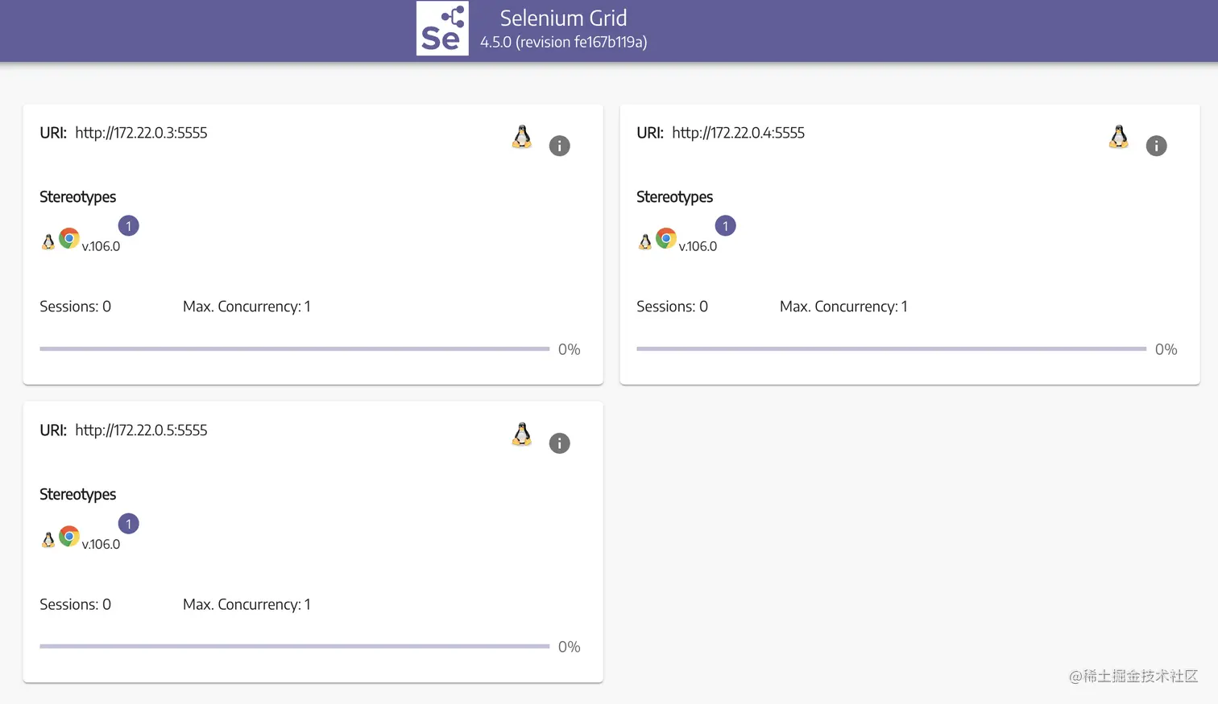Click Chrome stereotype icon on node 172.22.0.3
The width and height of the screenshot is (1218, 704).
pyautogui.click(x=69, y=238)
